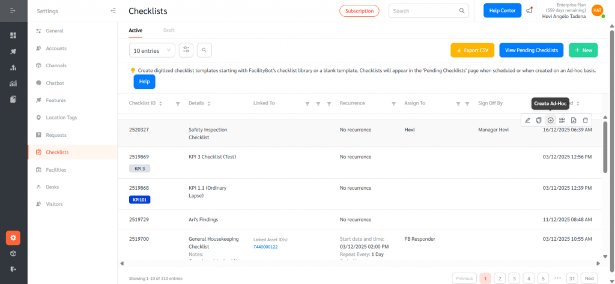Open the 10 entries dropdown
This screenshot has height=284, width=615.
point(152,50)
